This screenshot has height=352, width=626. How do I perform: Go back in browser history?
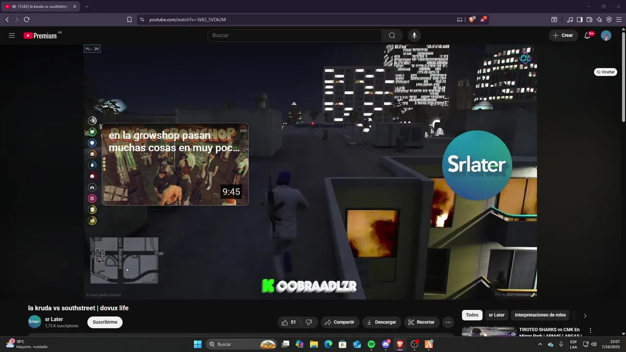pyautogui.click(x=7, y=20)
